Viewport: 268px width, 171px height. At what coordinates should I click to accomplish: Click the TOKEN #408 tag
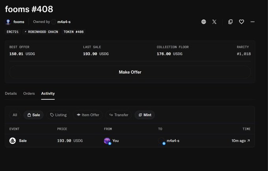coord(73,32)
